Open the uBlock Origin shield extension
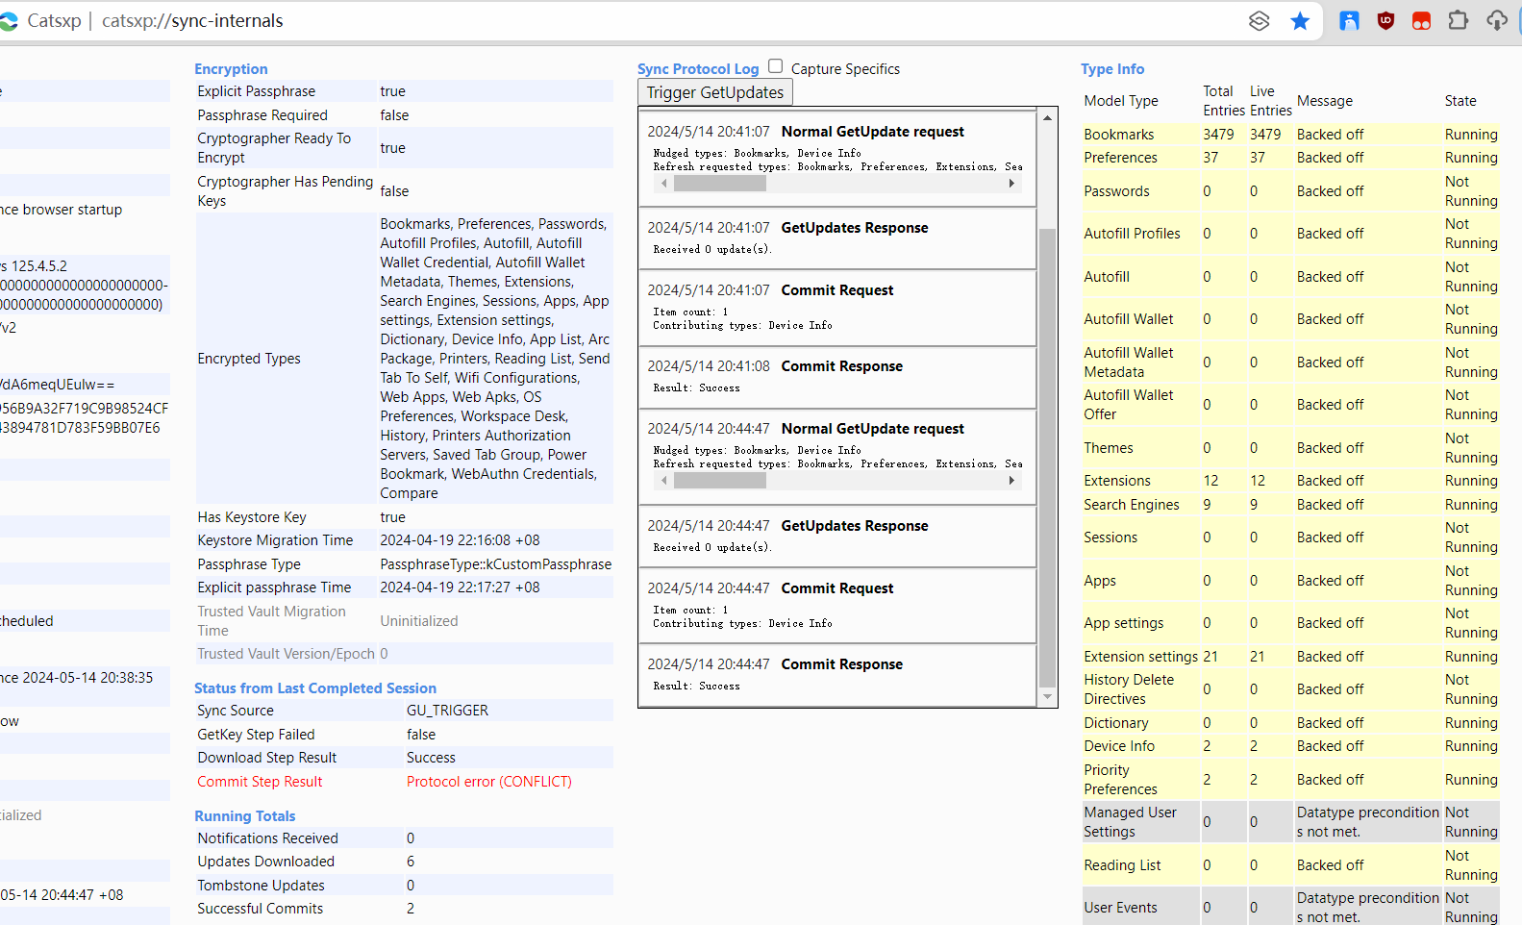The width and height of the screenshot is (1522, 925). pos(1385,21)
